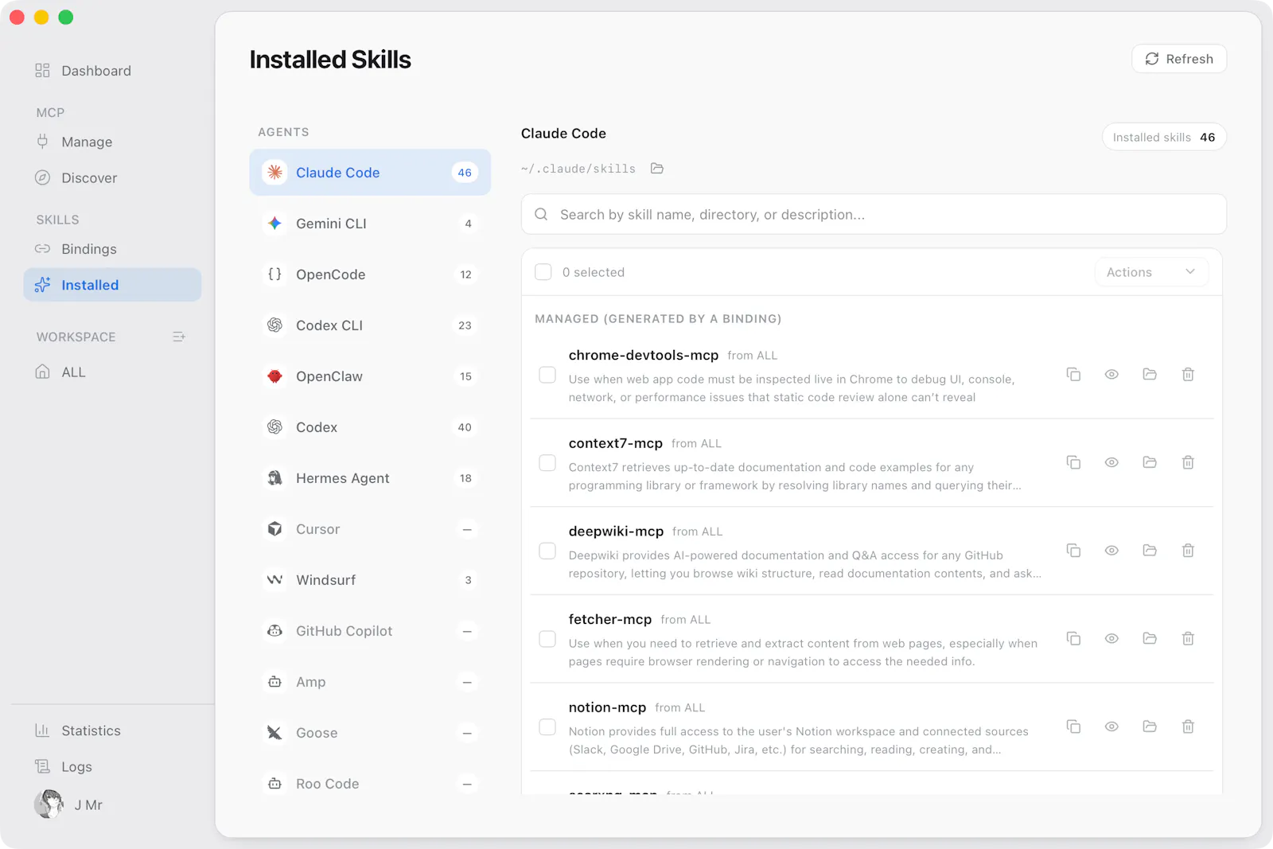1273x849 pixels.
Task: Copy the chrome-devtools-mcp skill
Action: click(1073, 374)
